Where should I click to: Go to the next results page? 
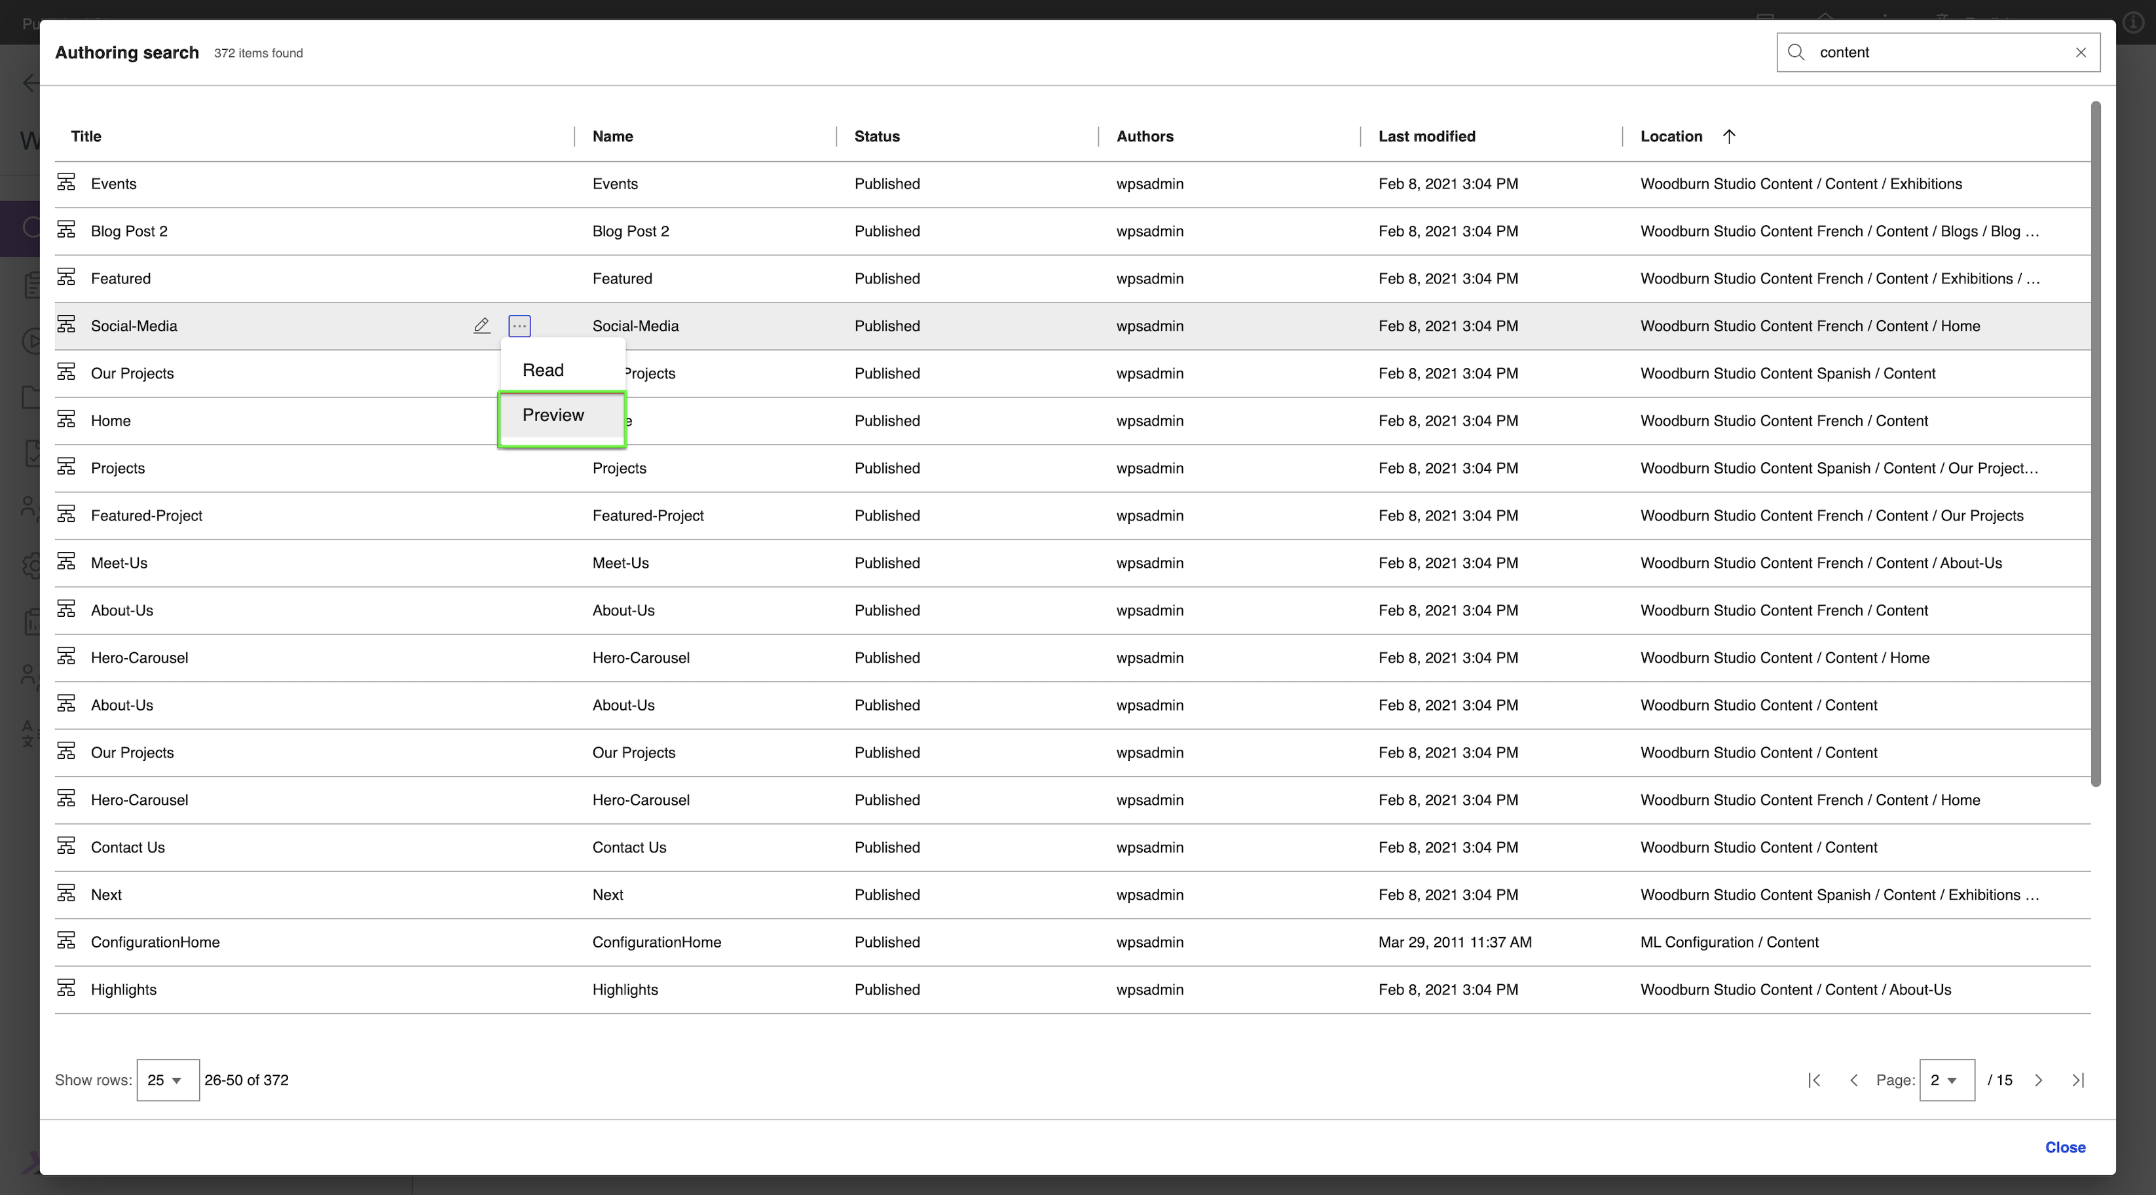2039,1080
